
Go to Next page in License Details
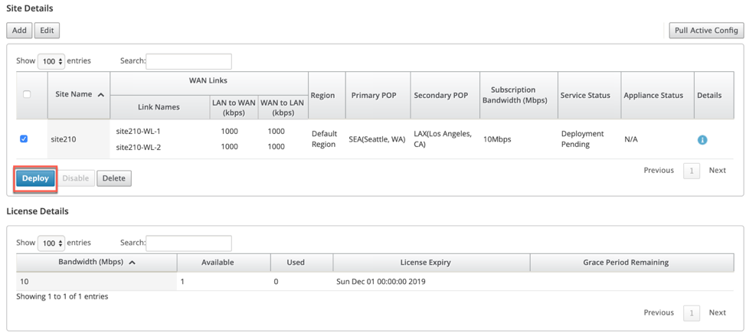pos(717,312)
